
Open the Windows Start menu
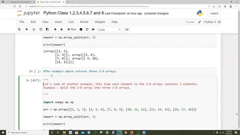click(3, 132)
